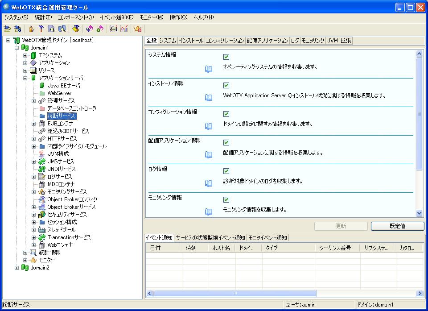Click the alarm bell toolbar icon

(138, 29)
